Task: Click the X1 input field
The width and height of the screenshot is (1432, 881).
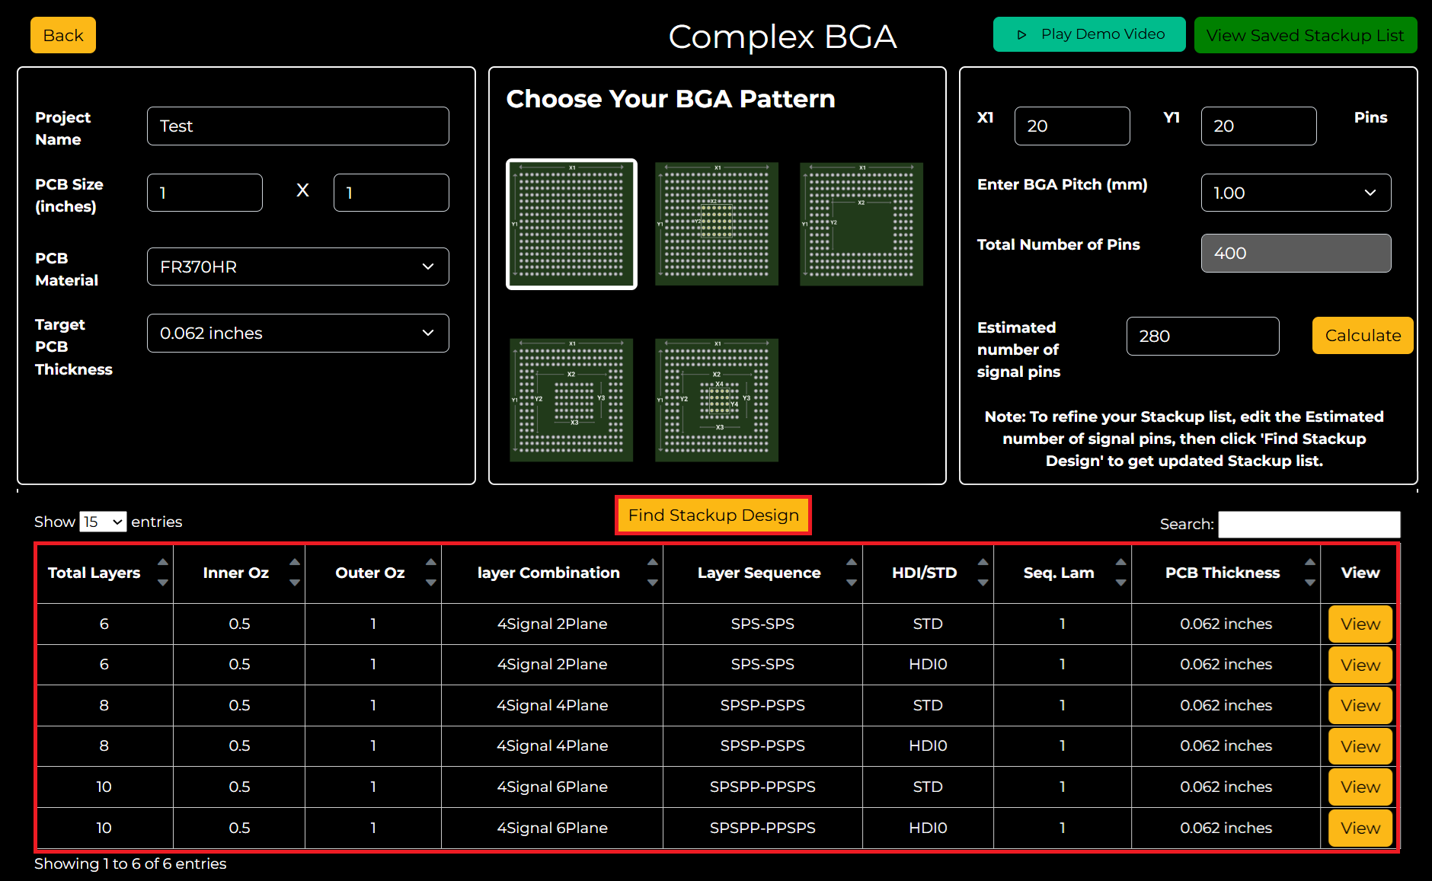Action: click(1072, 126)
